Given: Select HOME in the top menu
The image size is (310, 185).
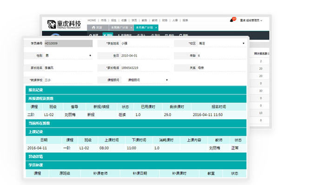Looking at the screenshot, I should coord(92,20).
